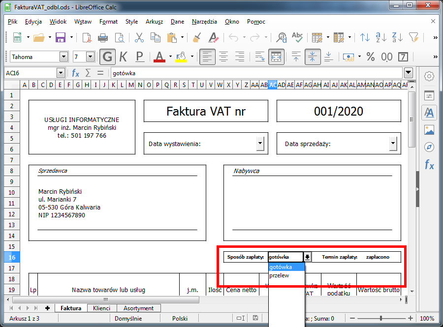Toggle italic (K) formatting

pos(124,57)
